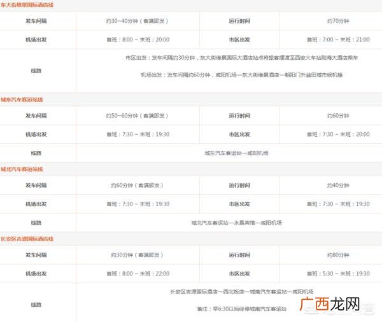
Task: Click '机场出发' label in the 城北汽车客运站线 section
Action: 36,204
